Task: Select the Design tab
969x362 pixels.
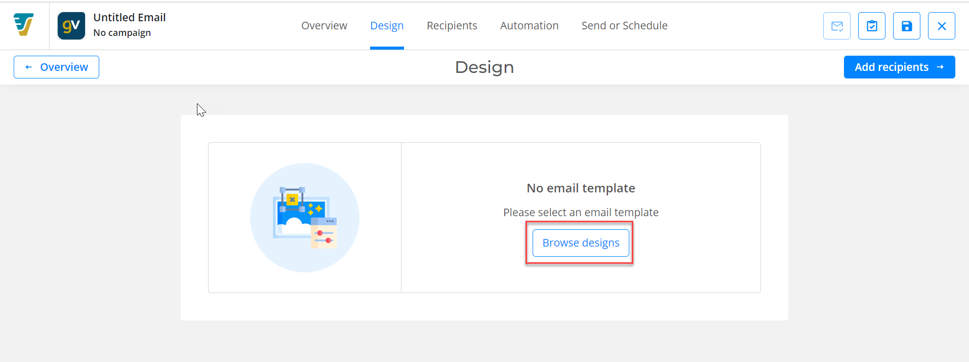Action: (x=387, y=26)
